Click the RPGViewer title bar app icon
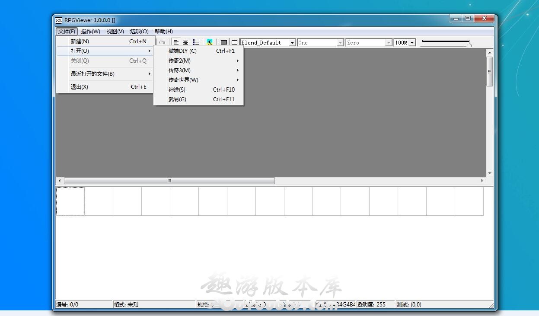Viewport: 539px width, 316px height. coord(59,20)
